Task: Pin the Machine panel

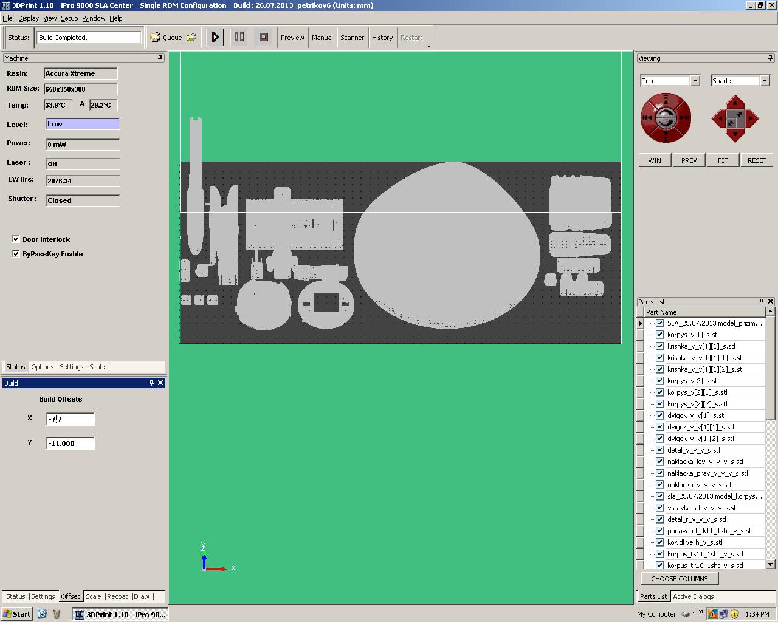Action: pyautogui.click(x=160, y=58)
